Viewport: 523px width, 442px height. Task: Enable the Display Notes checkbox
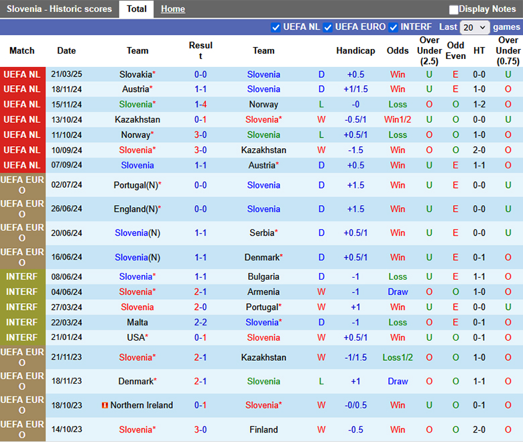tap(453, 9)
